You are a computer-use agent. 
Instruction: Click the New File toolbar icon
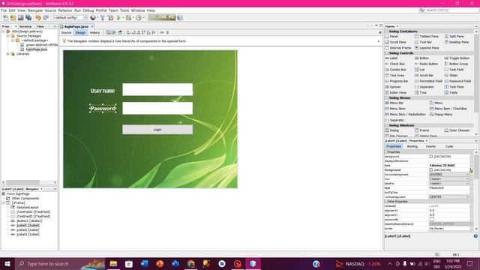(5, 18)
